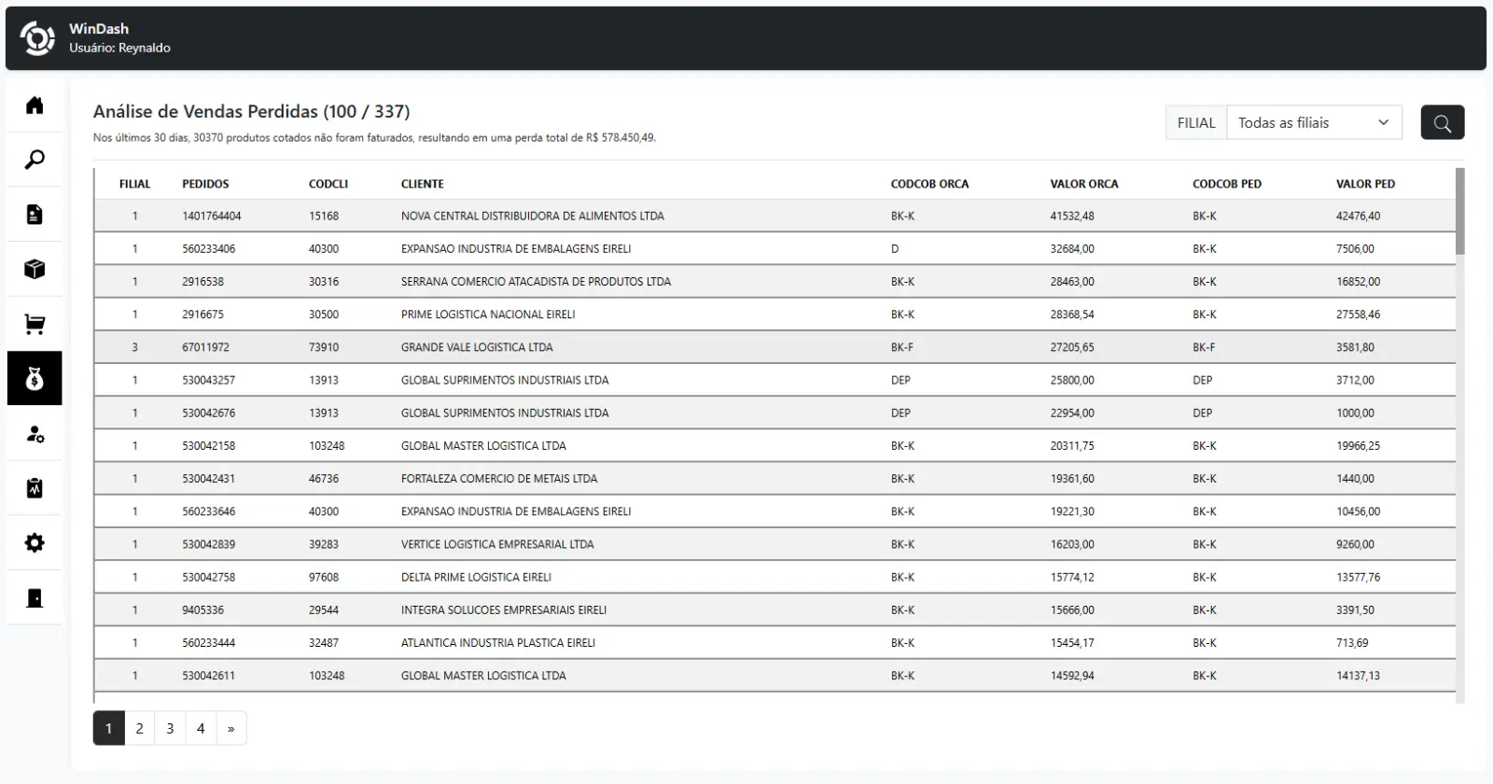Open the shopping cart sidebar icon

(35, 324)
